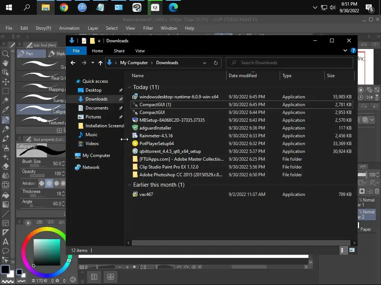Select the Hand move tool in Clip Studio

point(5,63)
